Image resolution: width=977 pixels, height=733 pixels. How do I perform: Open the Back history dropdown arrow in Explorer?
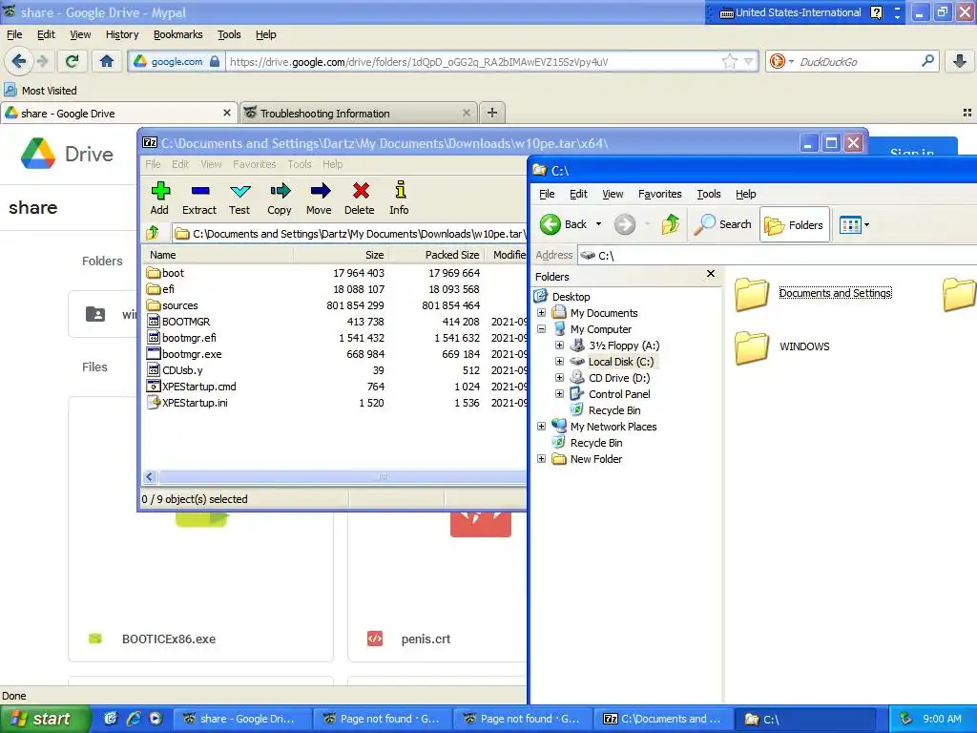(599, 224)
